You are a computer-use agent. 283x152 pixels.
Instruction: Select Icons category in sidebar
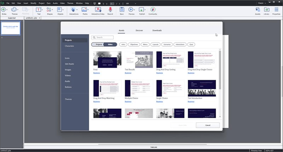click(x=67, y=58)
